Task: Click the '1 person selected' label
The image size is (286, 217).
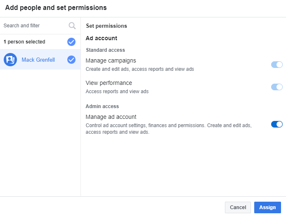Action: click(24, 42)
